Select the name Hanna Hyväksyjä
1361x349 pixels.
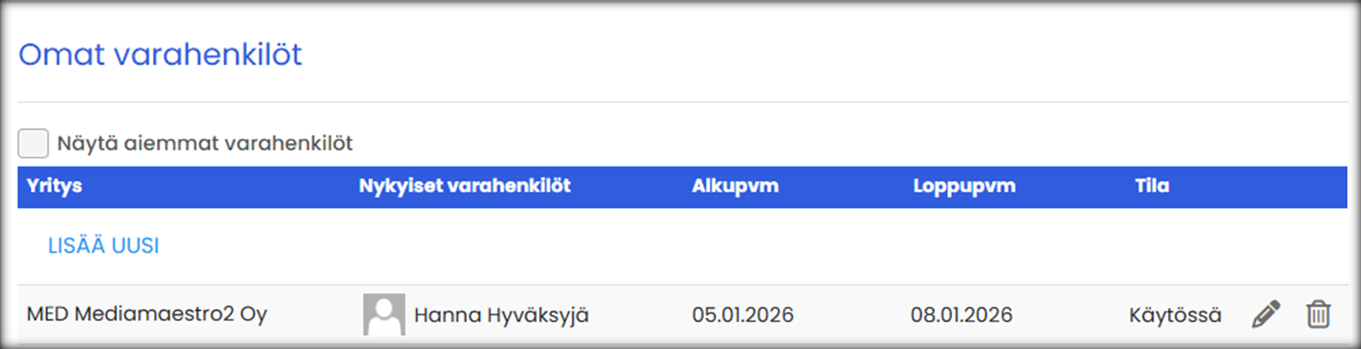click(502, 314)
